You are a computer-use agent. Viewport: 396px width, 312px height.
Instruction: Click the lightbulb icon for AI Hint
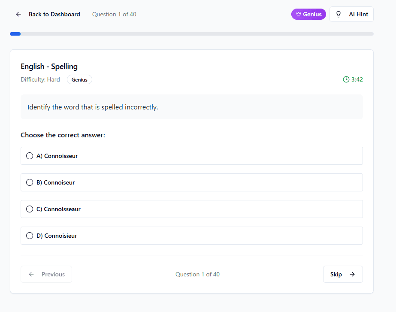click(x=339, y=14)
